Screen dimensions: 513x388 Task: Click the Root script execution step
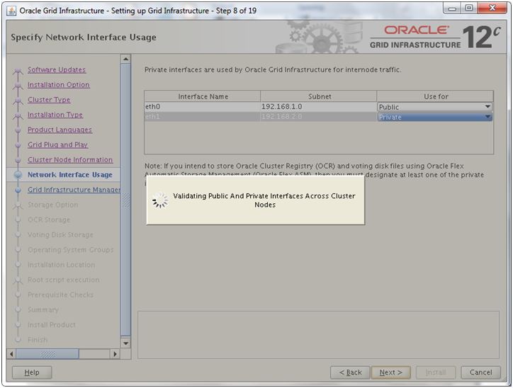pyautogui.click(x=64, y=280)
